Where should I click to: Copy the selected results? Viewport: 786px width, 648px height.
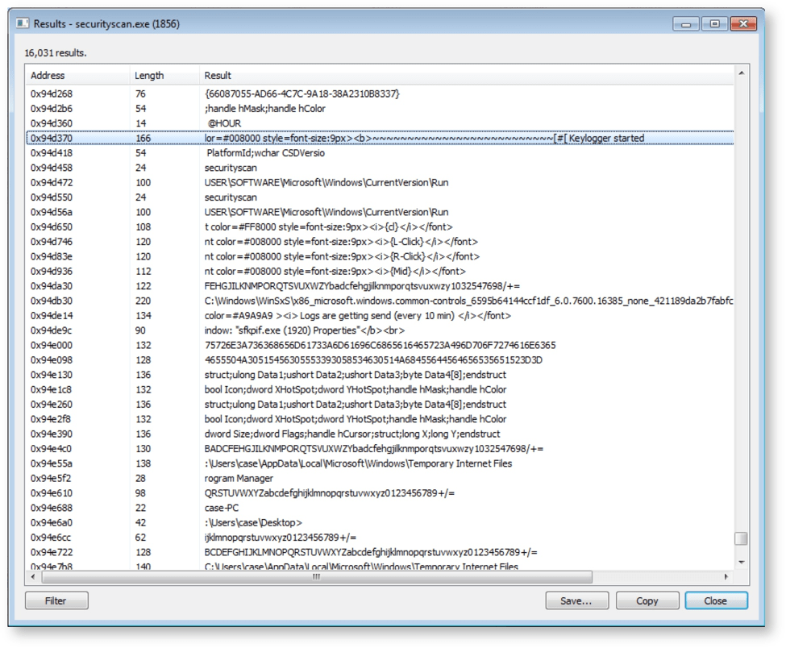[647, 600]
